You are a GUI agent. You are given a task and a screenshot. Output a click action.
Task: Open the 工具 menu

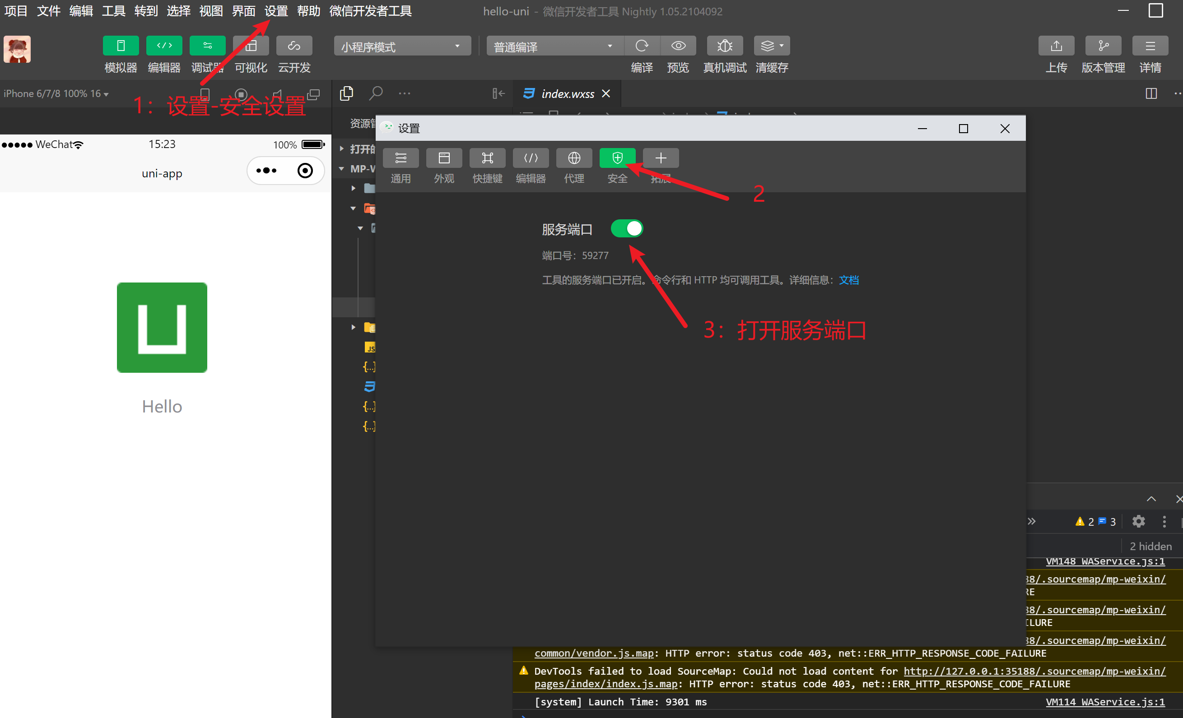pos(113,11)
